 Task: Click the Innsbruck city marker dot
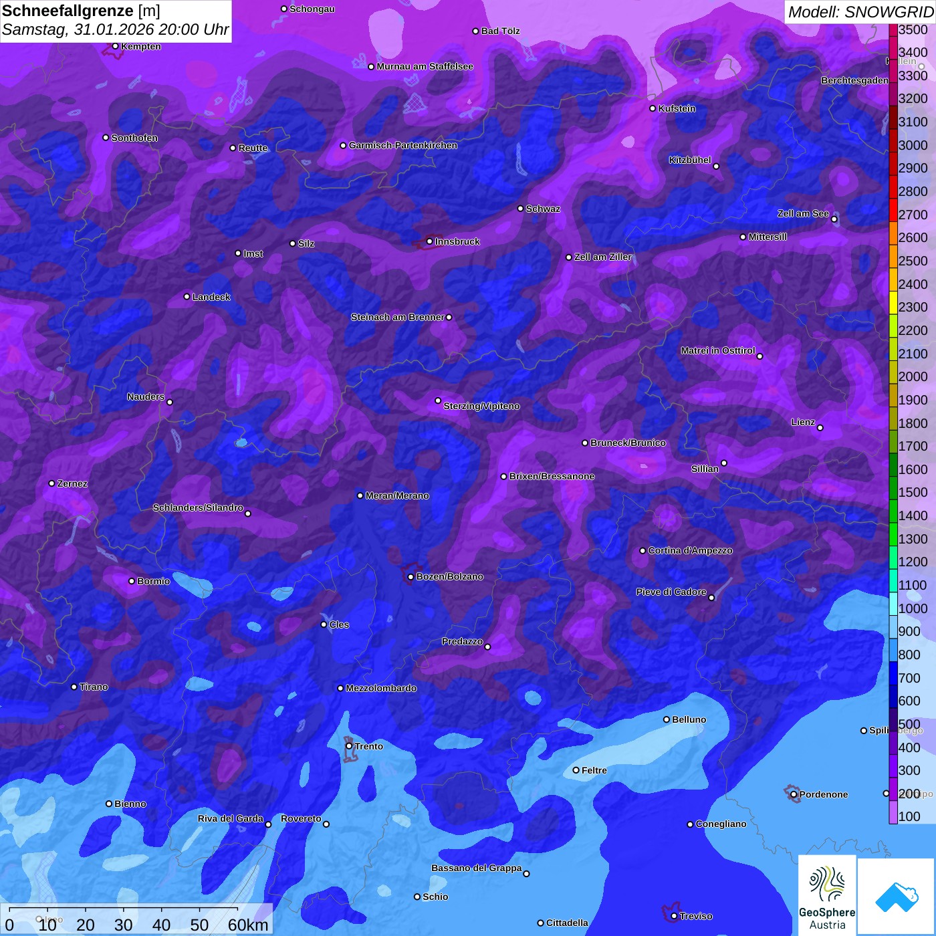point(429,241)
